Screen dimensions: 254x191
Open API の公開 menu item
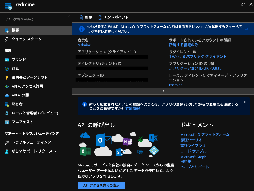36,95
